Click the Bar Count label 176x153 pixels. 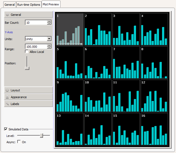[x=12, y=23]
